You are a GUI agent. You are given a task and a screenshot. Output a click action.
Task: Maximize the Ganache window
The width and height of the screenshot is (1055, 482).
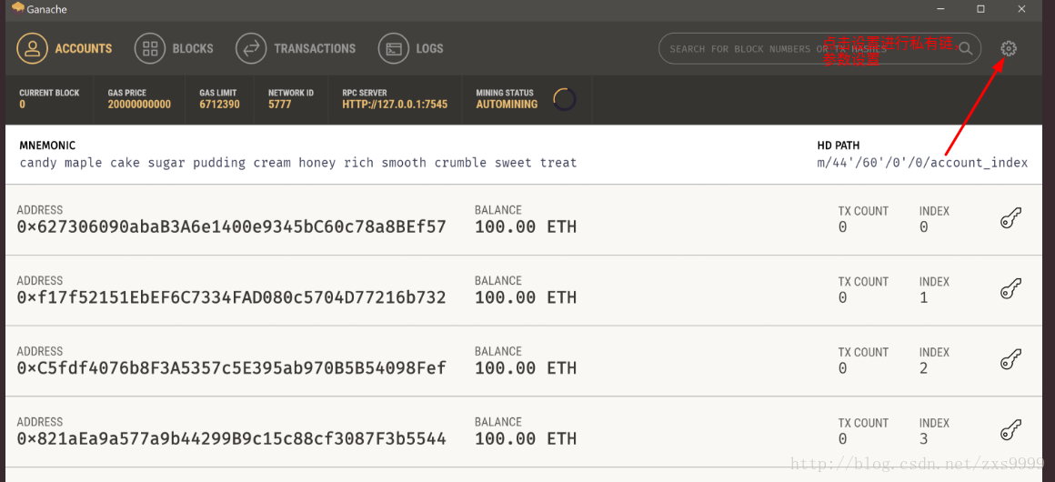(981, 9)
